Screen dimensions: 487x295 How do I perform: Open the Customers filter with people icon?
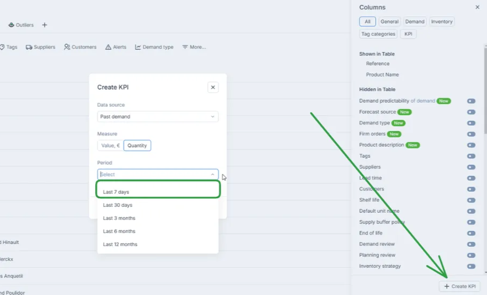tap(80, 47)
